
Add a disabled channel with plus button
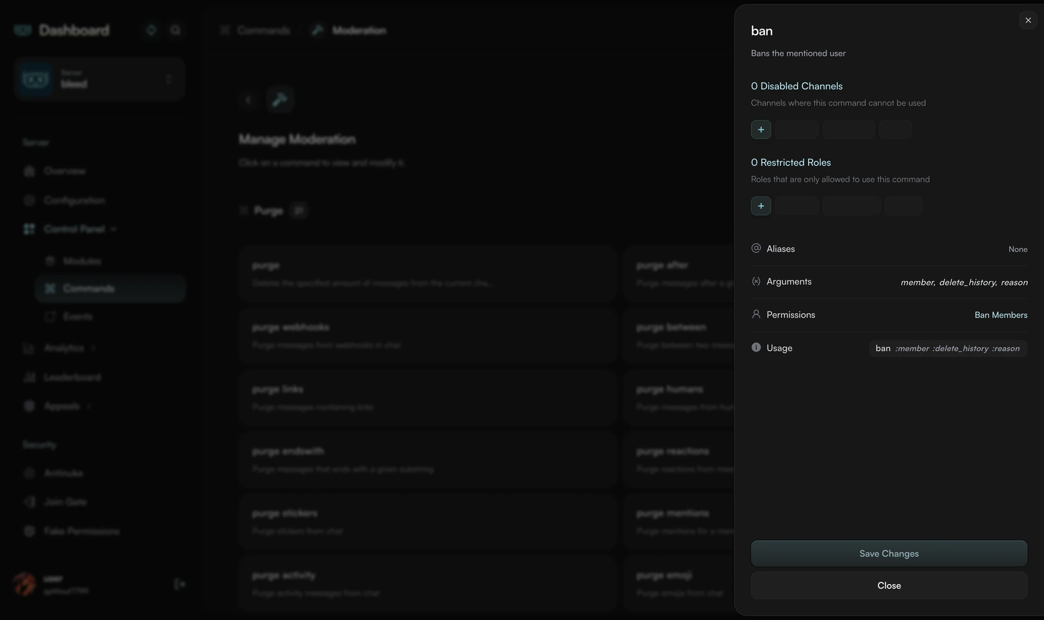(761, 129)
